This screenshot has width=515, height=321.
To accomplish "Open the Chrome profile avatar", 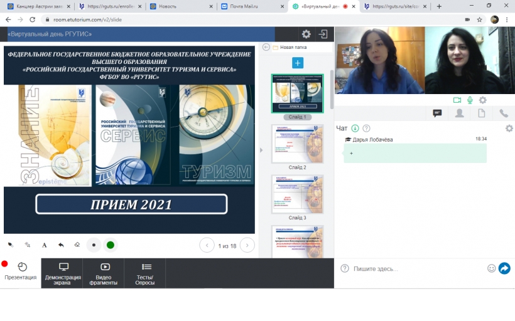I will tap(494, 19).
